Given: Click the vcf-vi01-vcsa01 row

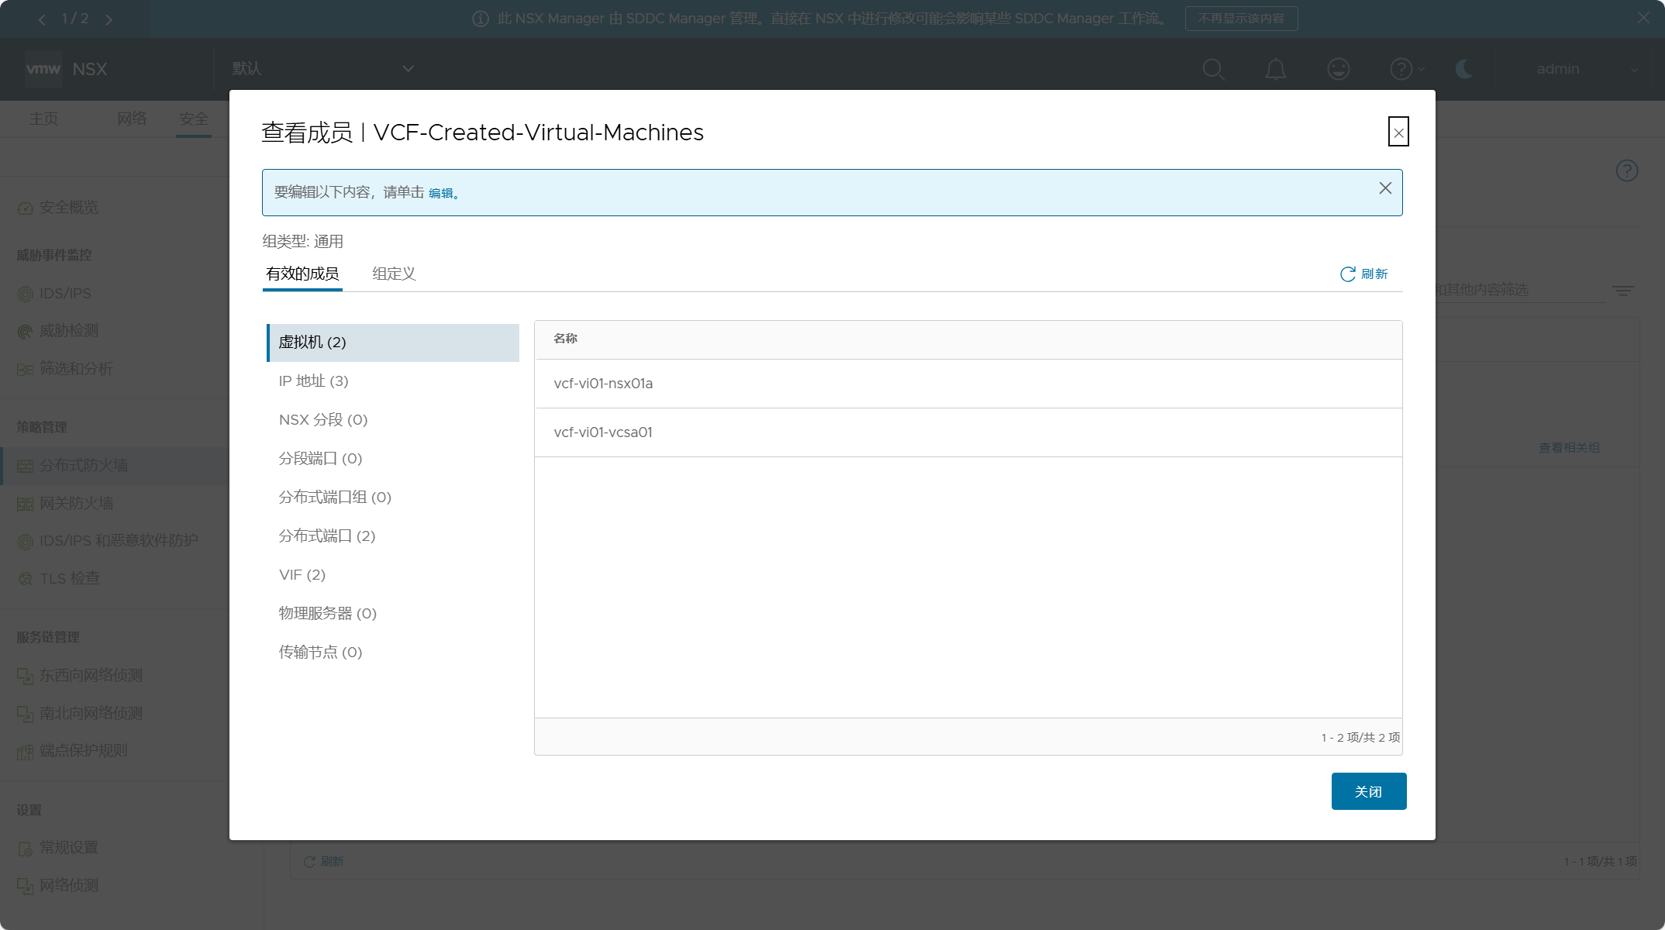Looking at the screenshot, I should point(603,432).
